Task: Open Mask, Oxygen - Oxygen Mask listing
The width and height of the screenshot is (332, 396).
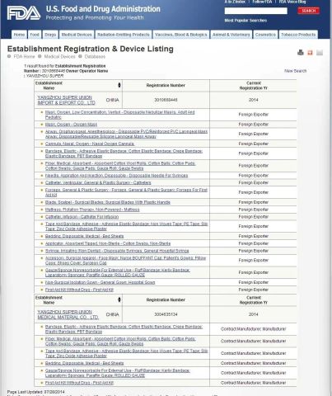Action: click(x=71, y=125)
